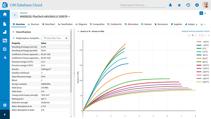The height and width of the screenshot is (119, 211).
Task: Open the history clock icon
Action: [188, 5]
